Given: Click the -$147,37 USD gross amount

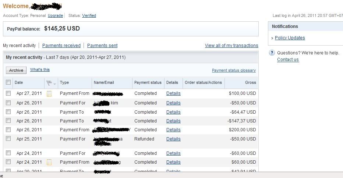Looking at the screenshot, I should [x=241, y=121].
